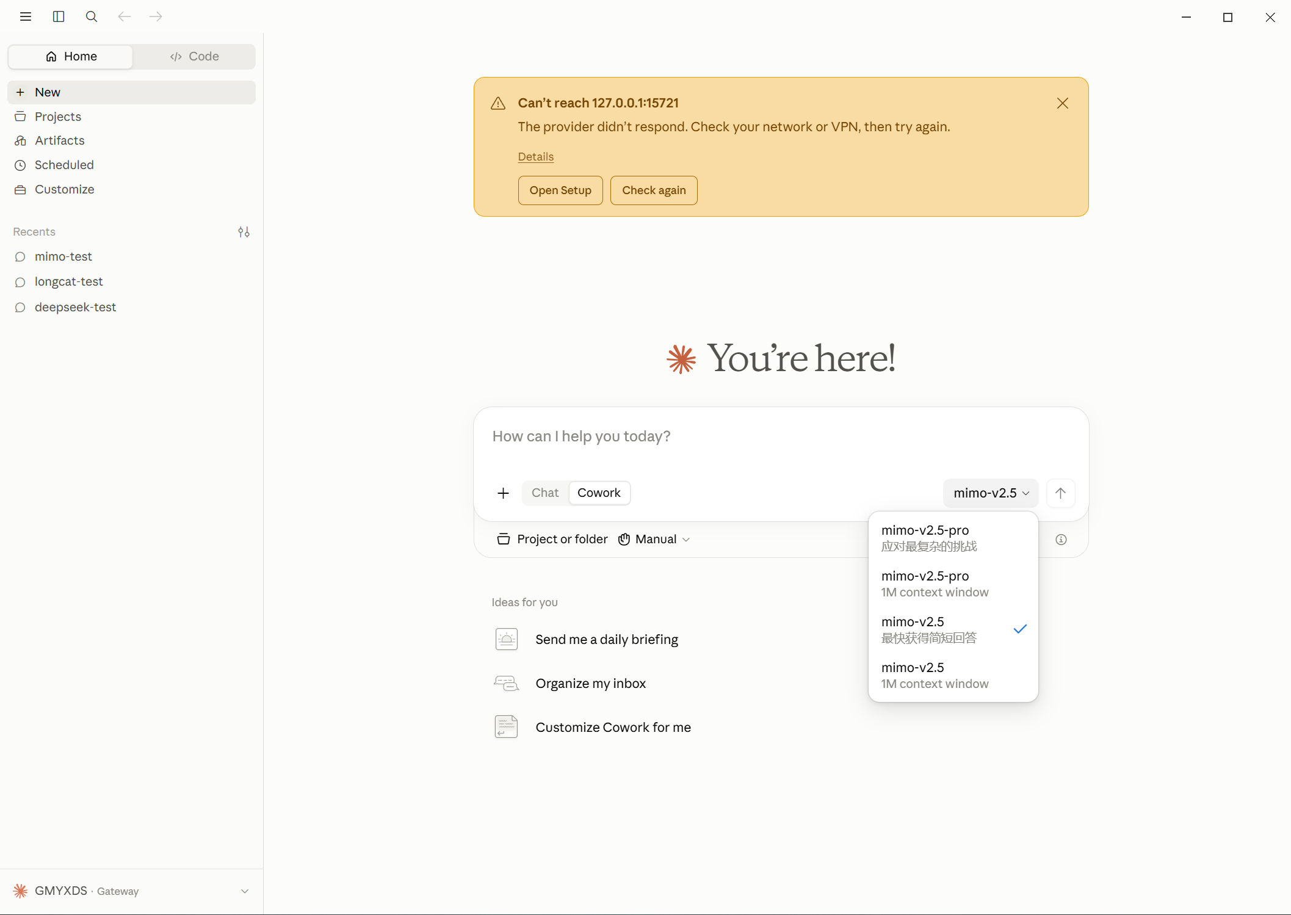1291x915 pixels.
Task: Click the Recents section label
Action: 34,232
